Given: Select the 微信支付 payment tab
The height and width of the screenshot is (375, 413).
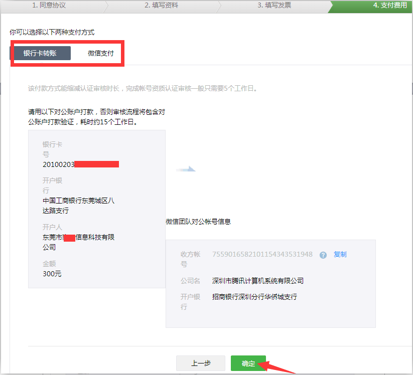Looking at the screenshot, I should (x=101, y=53).
